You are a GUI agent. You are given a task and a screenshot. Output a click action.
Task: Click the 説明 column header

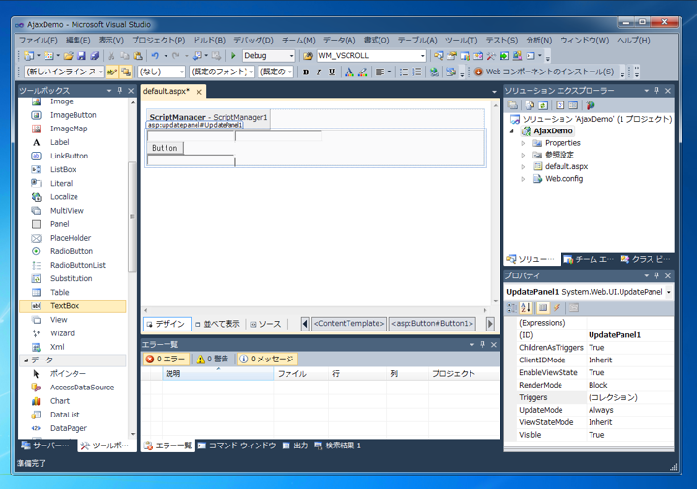click(218, 374)
